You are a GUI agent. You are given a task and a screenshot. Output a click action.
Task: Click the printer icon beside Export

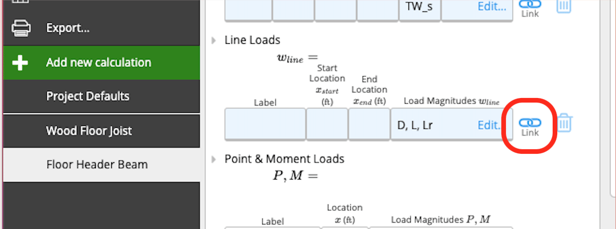pos(21,28)
